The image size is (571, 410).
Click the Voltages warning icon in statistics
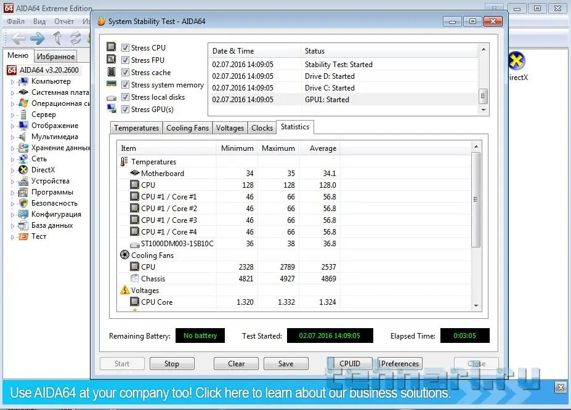(125, 290)
